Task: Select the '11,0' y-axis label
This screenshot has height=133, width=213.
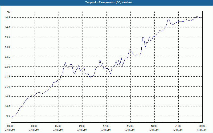Action: click(x=7, y=87)
